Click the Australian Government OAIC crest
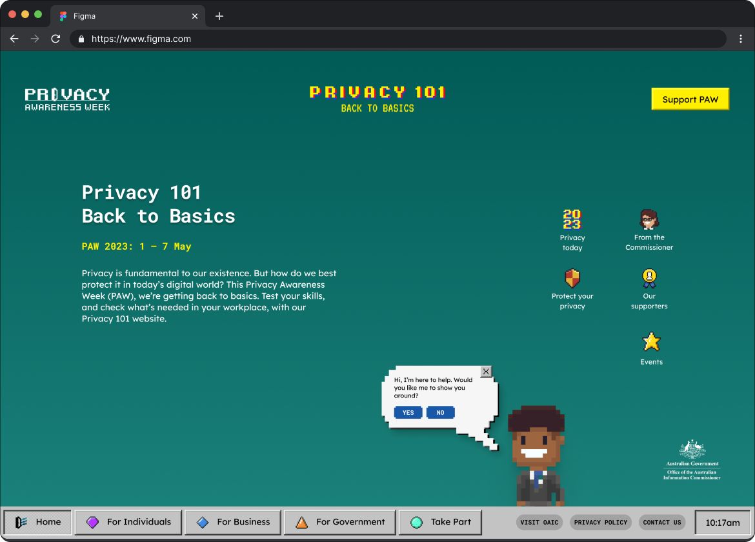The height and width of the screenshot is (542, 755). (692, 459)
